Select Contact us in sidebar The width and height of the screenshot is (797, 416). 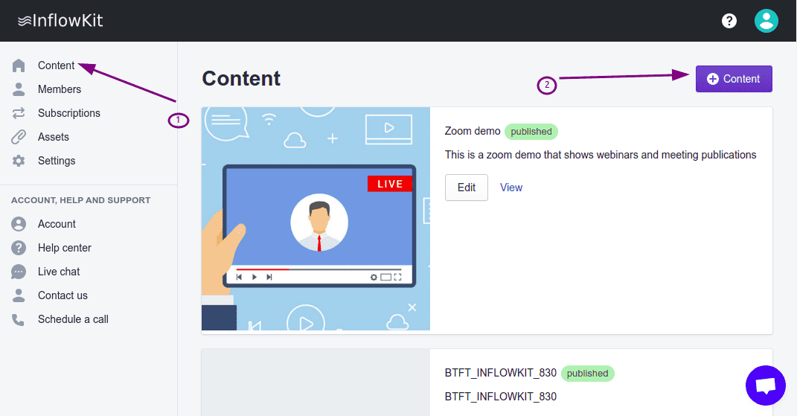[x=63, y=295]
